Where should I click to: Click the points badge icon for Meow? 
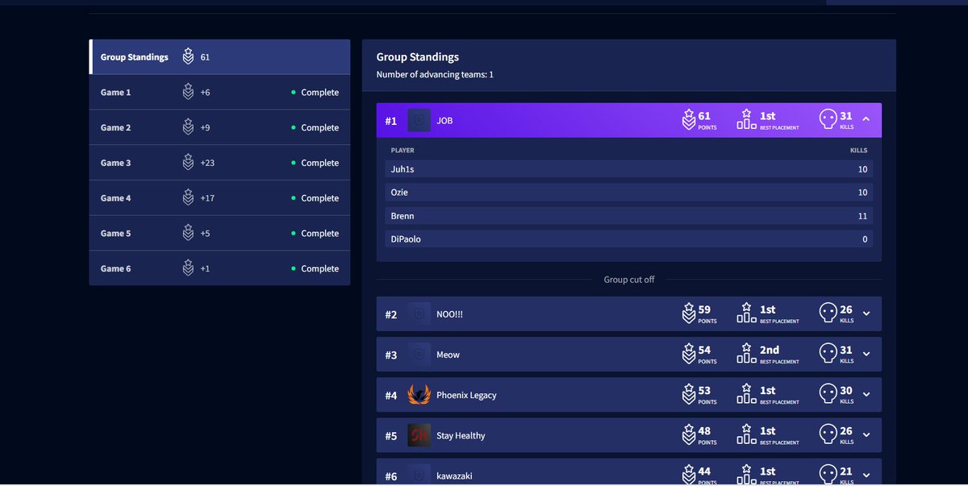click(688, 353)
